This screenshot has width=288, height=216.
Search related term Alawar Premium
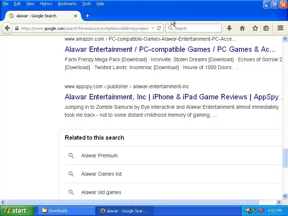[99, 156]
